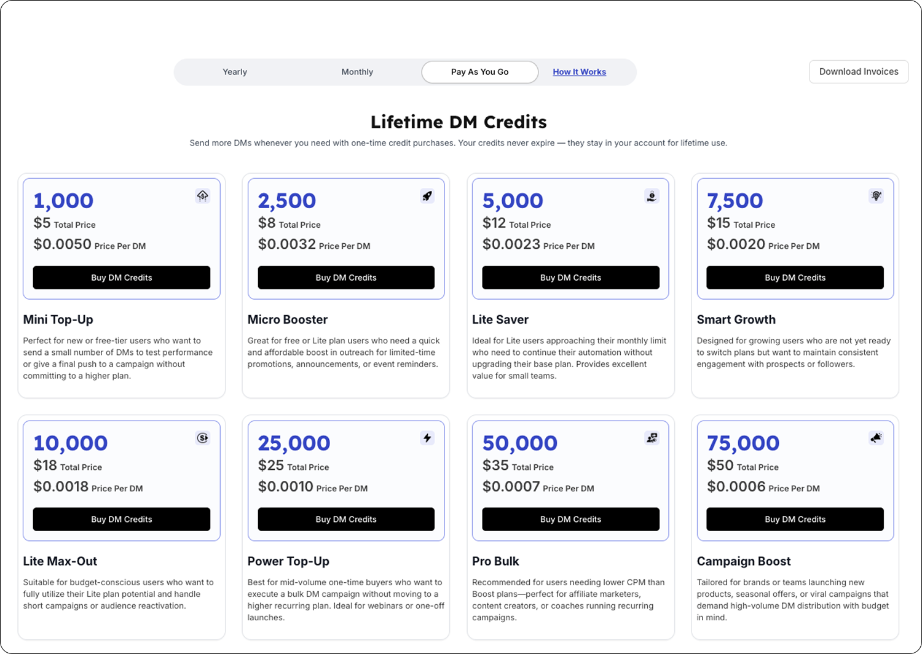The width and height of the screenshot is (922, 654).
Task: Click the Pro Bulk description paragraph
Action: 569,600
